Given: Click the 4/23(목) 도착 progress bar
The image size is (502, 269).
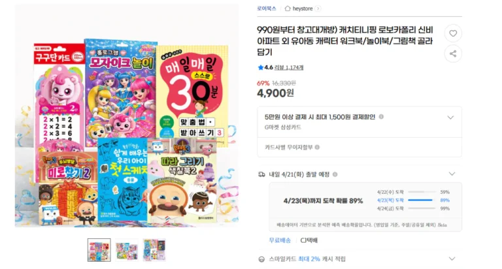Looking at the screenshot, I should click(x=422, y=200).
